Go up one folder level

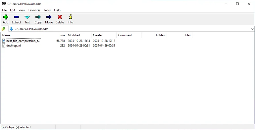[x=3, y=29]
